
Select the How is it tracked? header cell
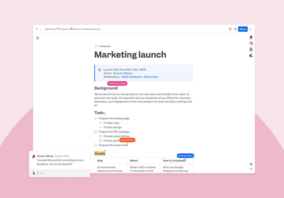177,160
